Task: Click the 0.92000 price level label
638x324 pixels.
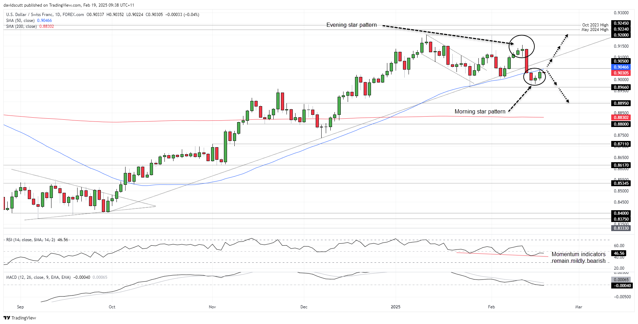Action: point(621,35)
